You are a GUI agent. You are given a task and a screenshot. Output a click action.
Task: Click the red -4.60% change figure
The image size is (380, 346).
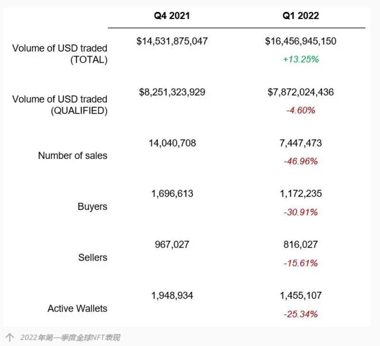(x=301, y=110)
